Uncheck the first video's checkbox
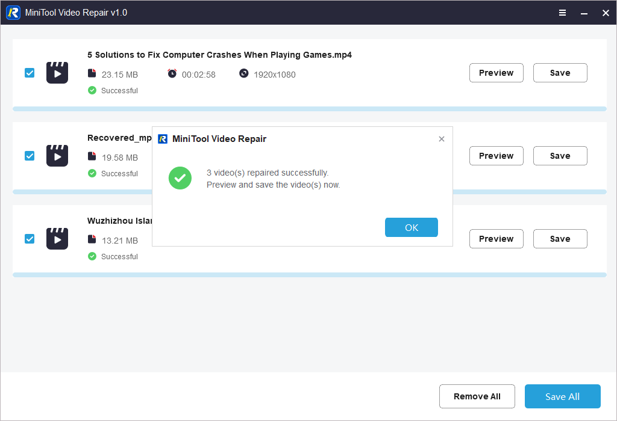 [x=30, y=73]
